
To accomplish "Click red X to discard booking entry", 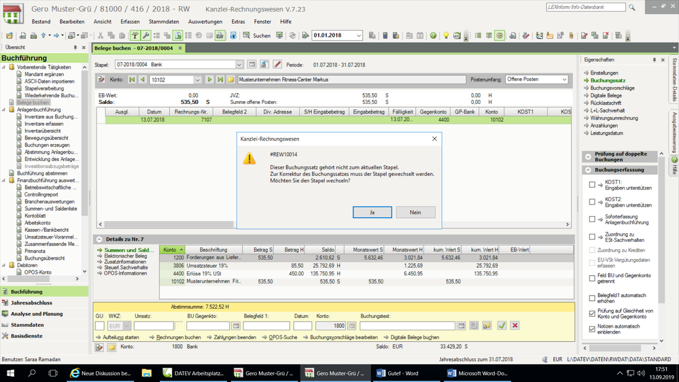I will pyautogui.click(x=515, y=326).
